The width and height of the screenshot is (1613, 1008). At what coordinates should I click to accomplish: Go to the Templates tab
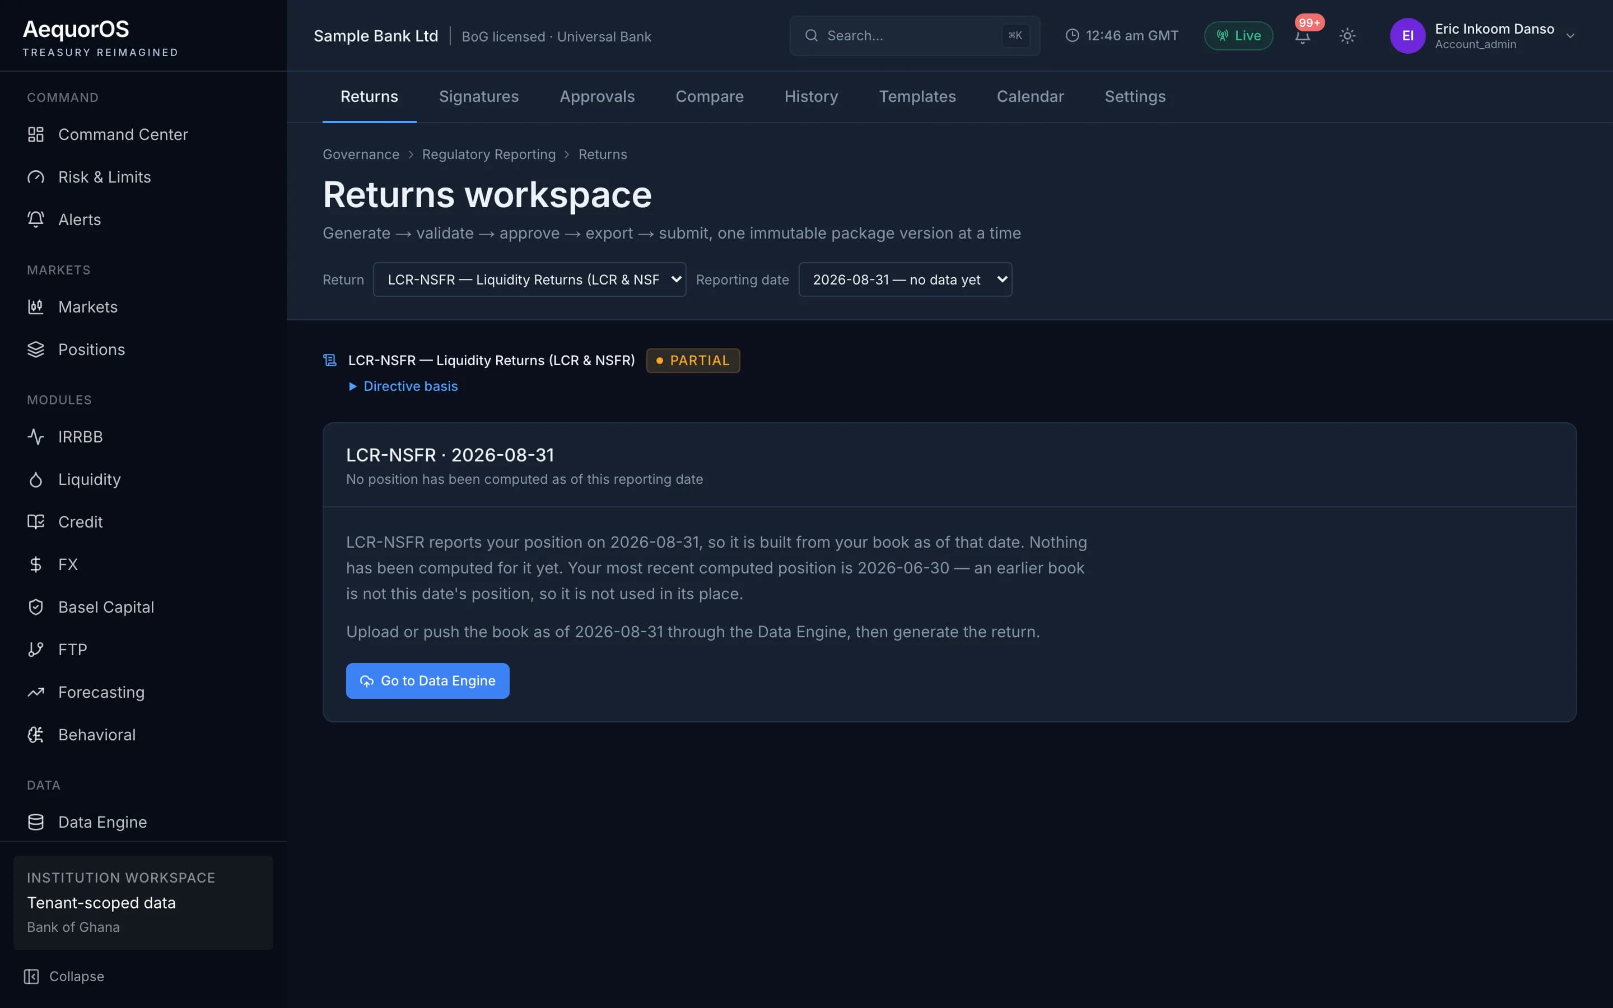917,97
